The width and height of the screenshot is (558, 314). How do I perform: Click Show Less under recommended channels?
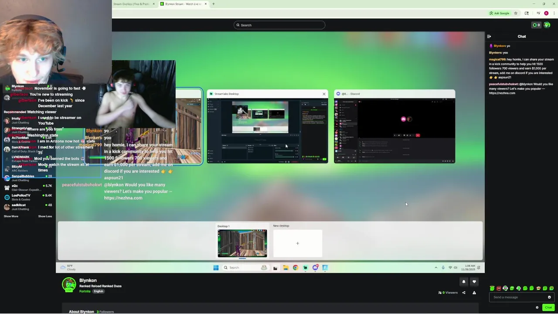click(x=45, y=216)
